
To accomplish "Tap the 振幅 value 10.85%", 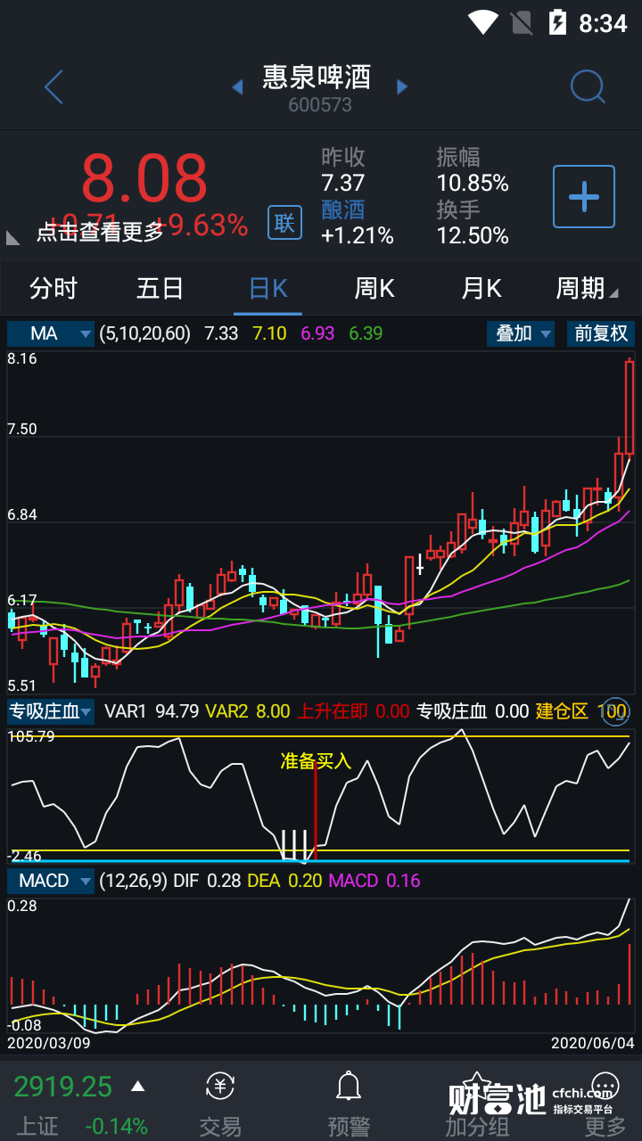I will (x=473, y=183).
